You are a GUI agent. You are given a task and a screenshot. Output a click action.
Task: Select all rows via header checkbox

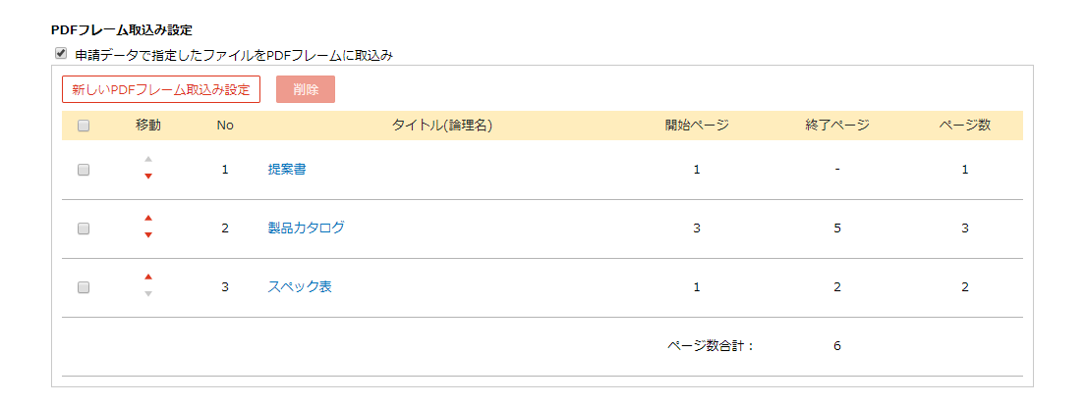pyautogui.click(x=84, y=126)
